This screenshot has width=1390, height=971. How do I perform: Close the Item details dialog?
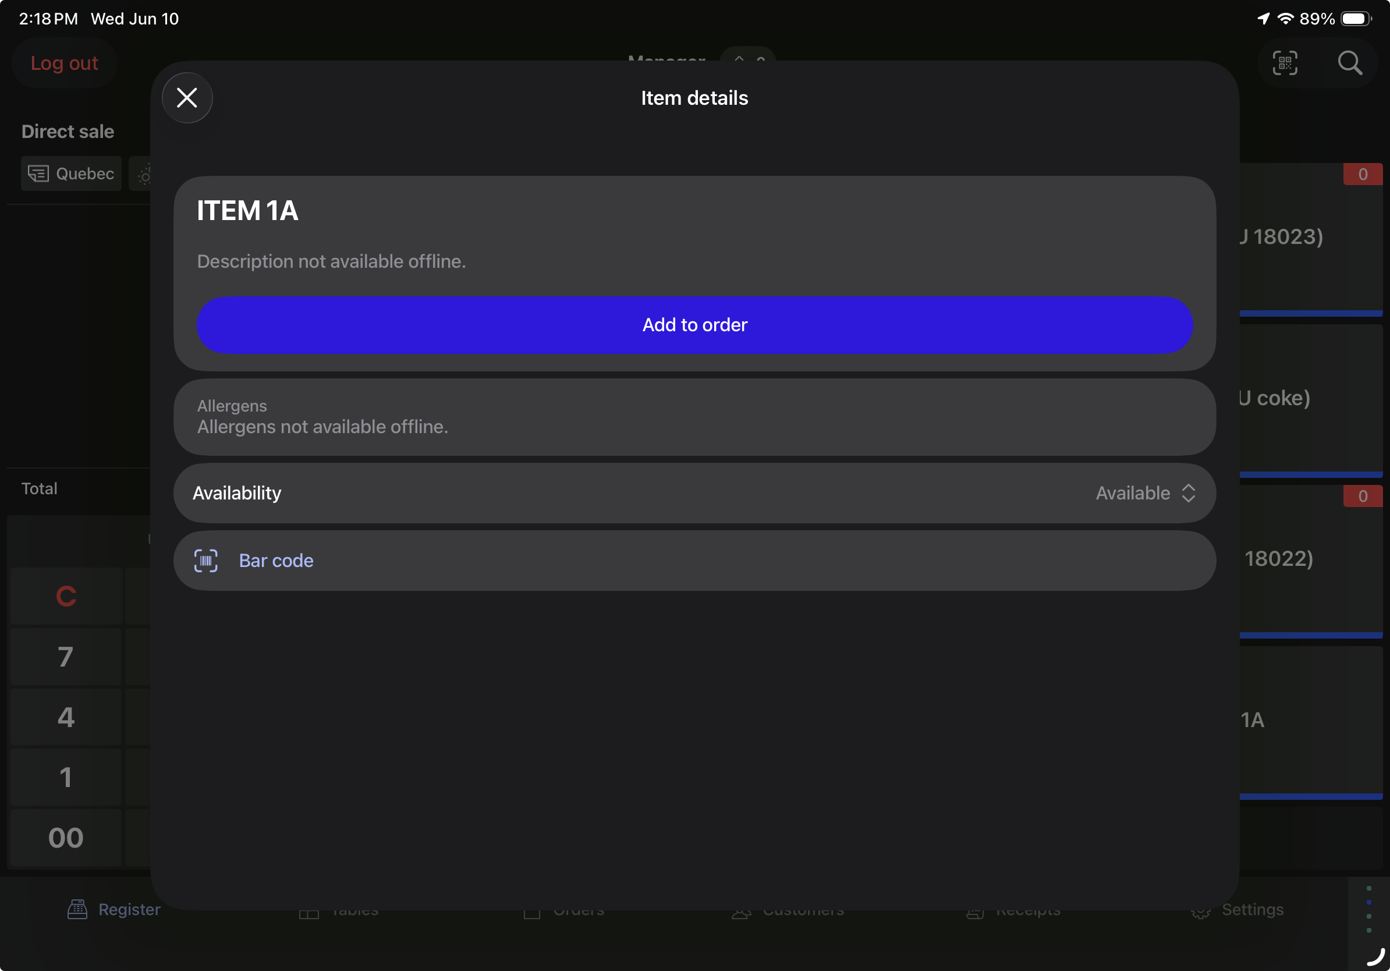[x=187, y=97]
